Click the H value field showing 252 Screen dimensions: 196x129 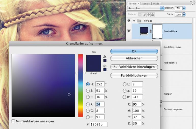[x=100, y=84]
